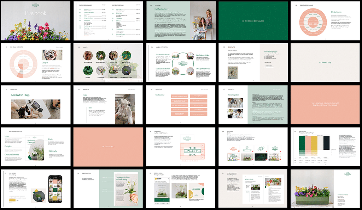Select the green '02 Die Rolle der Marke' slide
The height and width of the screenshot is (210, 362).
point(252,20)
